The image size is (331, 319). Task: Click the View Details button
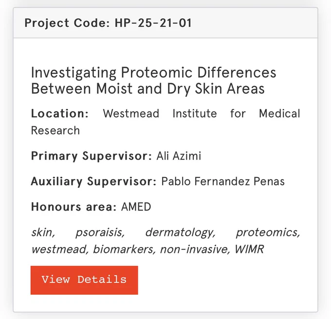pyautogui.click(x=84, y=280)
